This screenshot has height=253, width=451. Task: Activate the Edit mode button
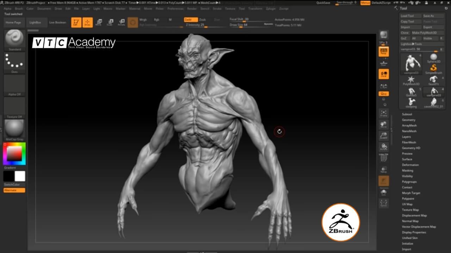[76, 22]
